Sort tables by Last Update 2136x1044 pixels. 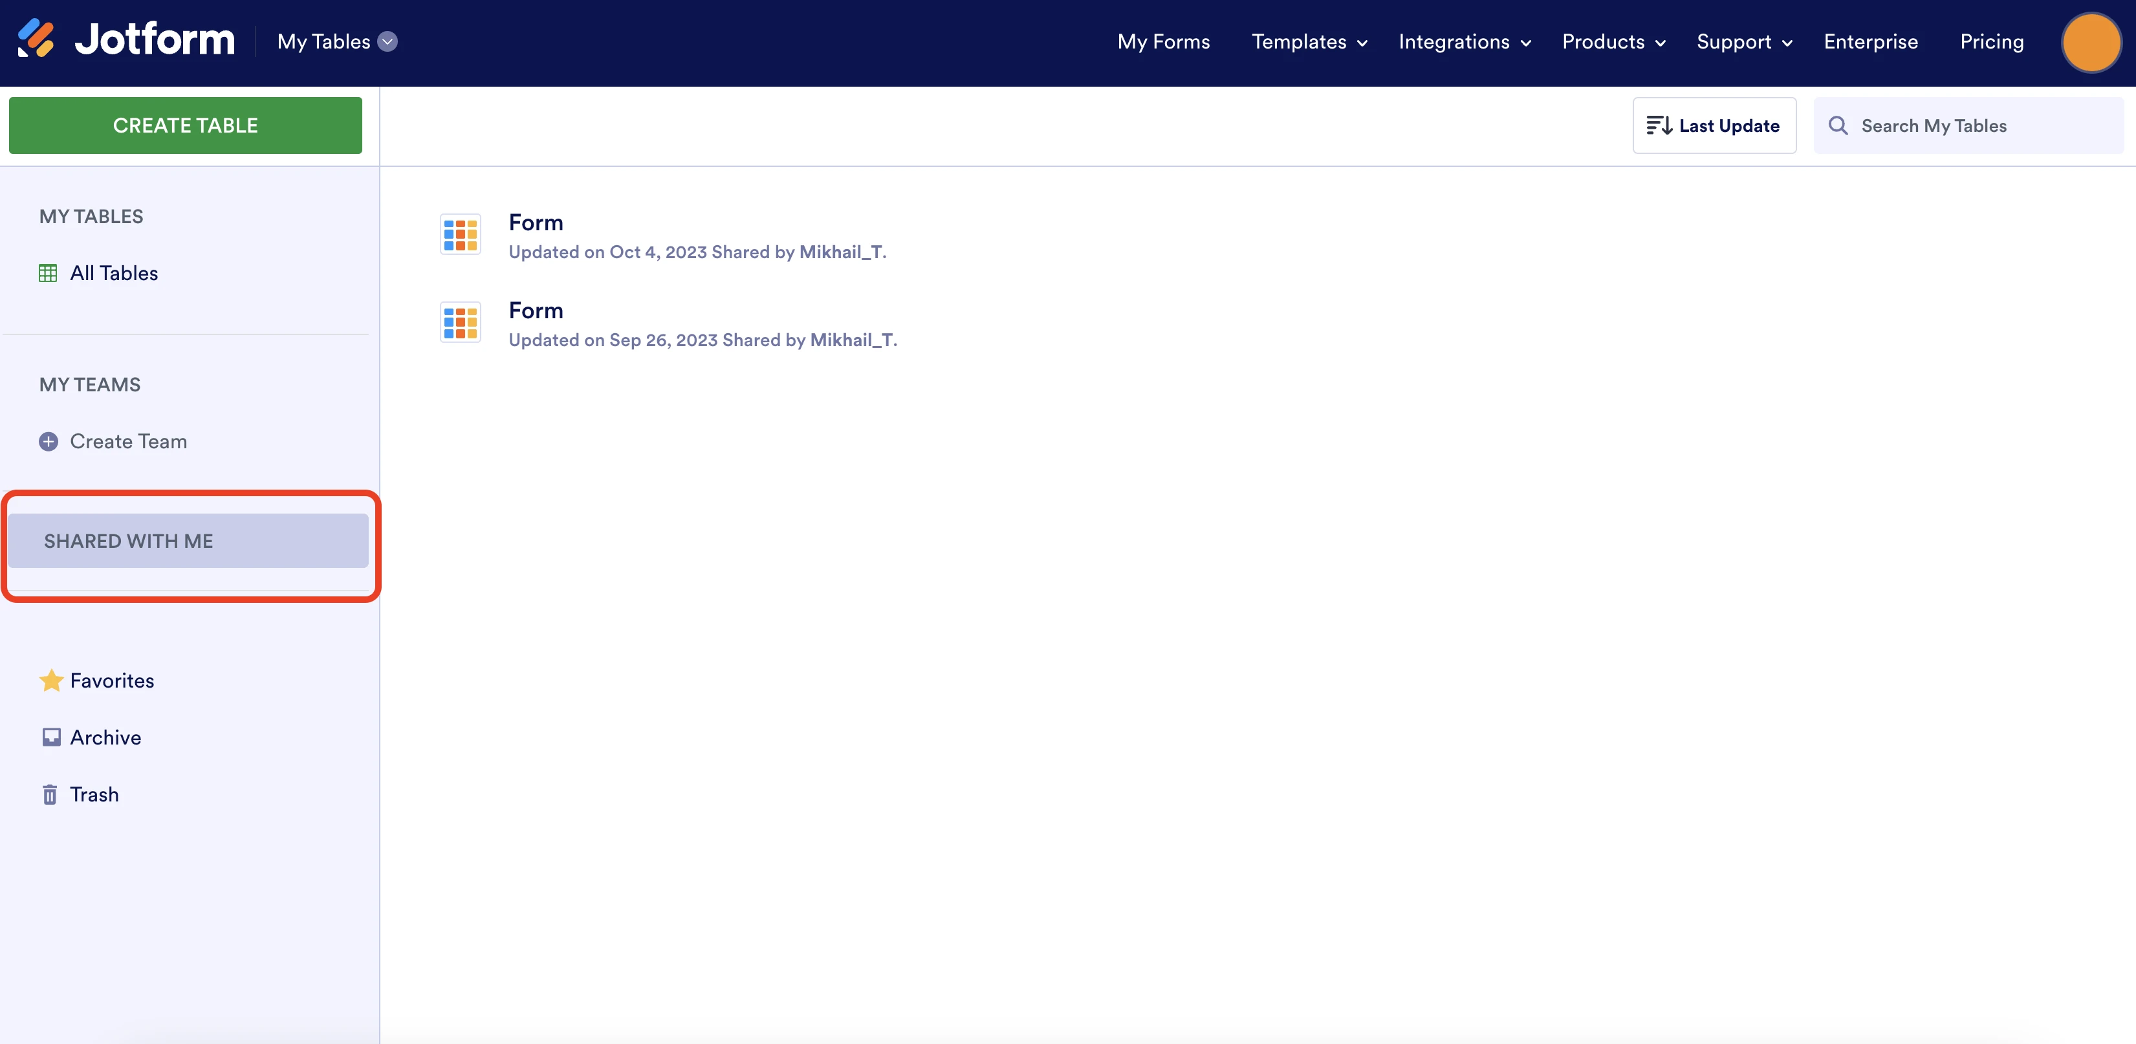coord(1714,125)
